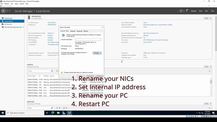Click the taskbar search box

(x=25, y=113)
